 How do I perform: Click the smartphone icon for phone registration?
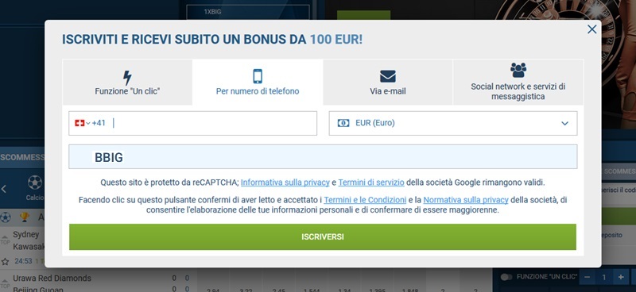258,76
